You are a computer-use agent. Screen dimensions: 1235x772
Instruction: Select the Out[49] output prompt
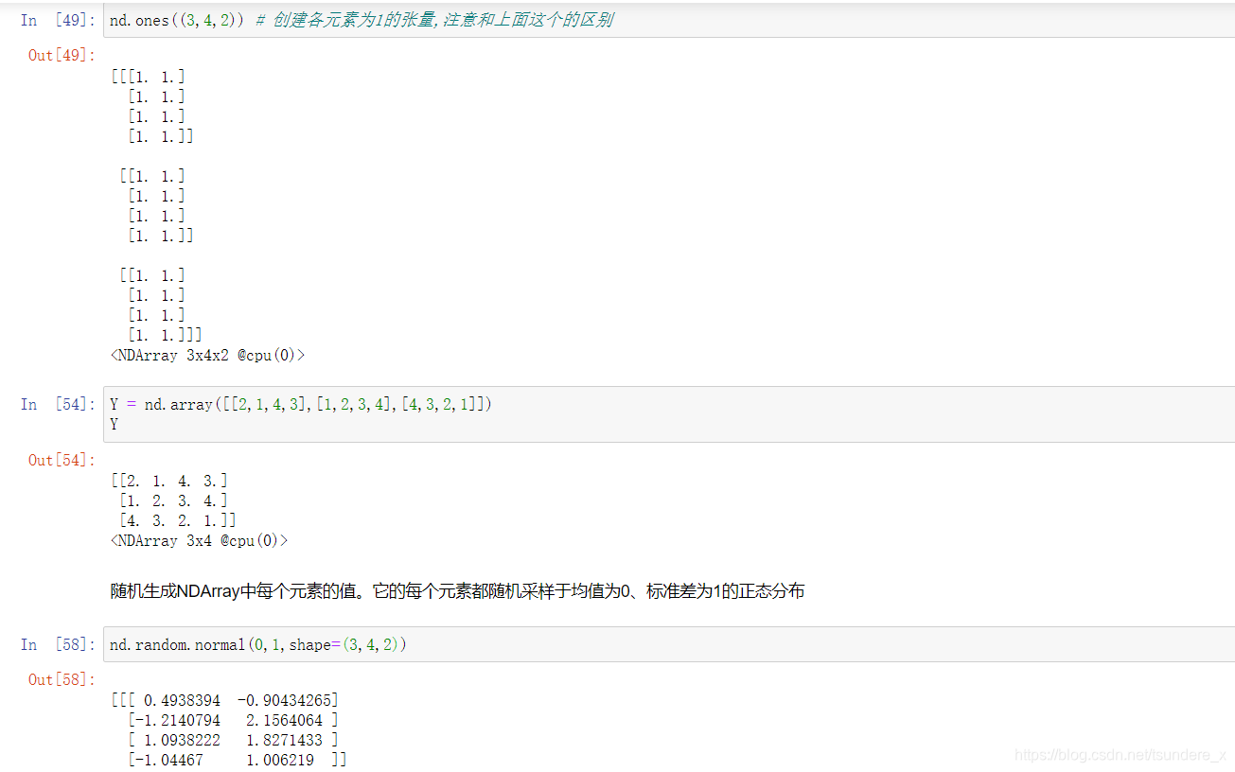[62, 55]
